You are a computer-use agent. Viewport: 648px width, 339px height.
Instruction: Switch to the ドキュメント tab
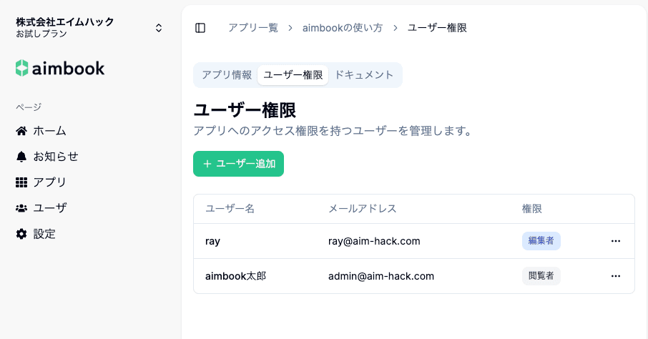coord(364,75)
